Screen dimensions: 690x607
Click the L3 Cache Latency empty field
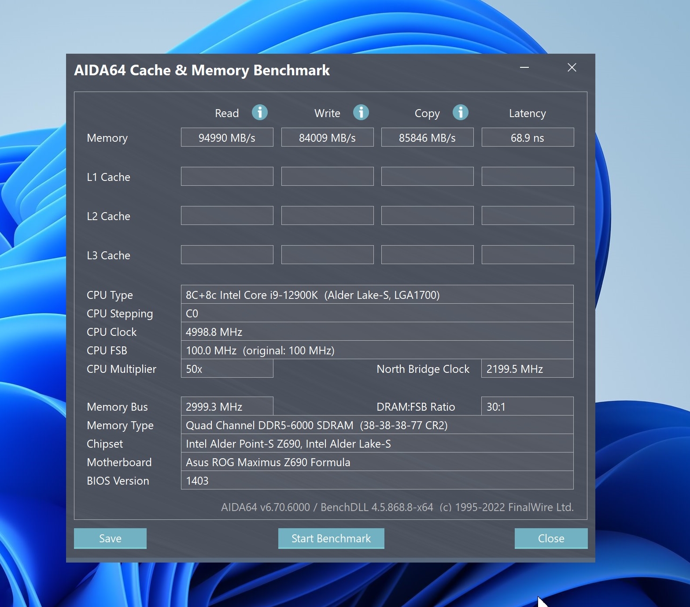click(x=528, y=255)
